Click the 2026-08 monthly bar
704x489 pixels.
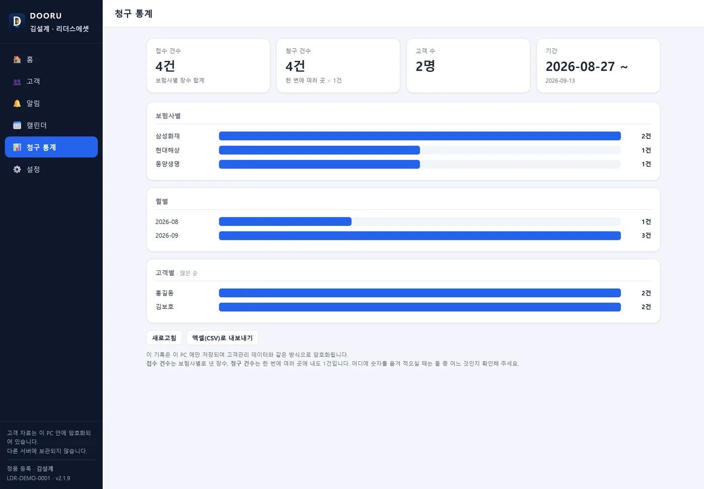pyautogui.click(x=420, y=222)
